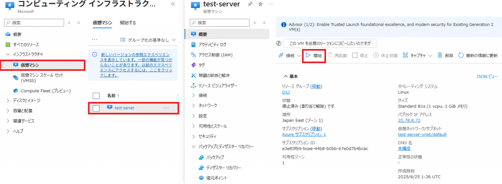Open 問題の診断と解決
Screen dimensions: 502x184
click(x=214, y=76)
